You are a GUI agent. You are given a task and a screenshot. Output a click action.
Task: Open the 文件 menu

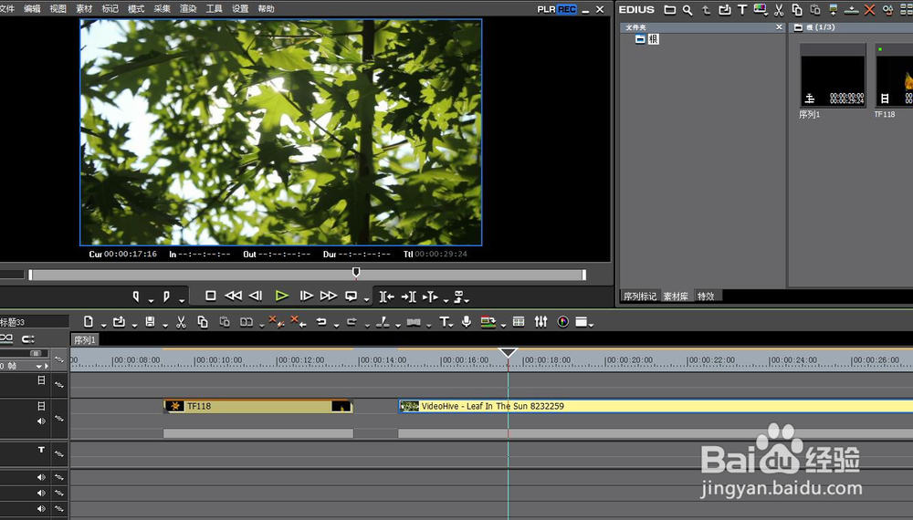(6, 9)
